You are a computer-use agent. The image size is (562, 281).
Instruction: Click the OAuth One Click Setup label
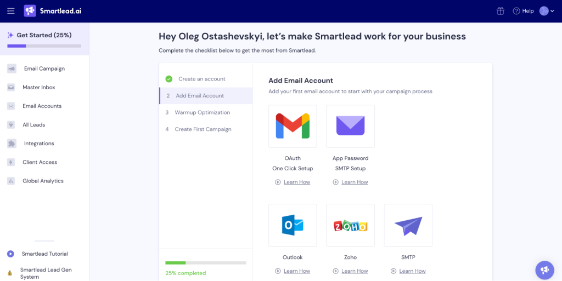[293, 163]
